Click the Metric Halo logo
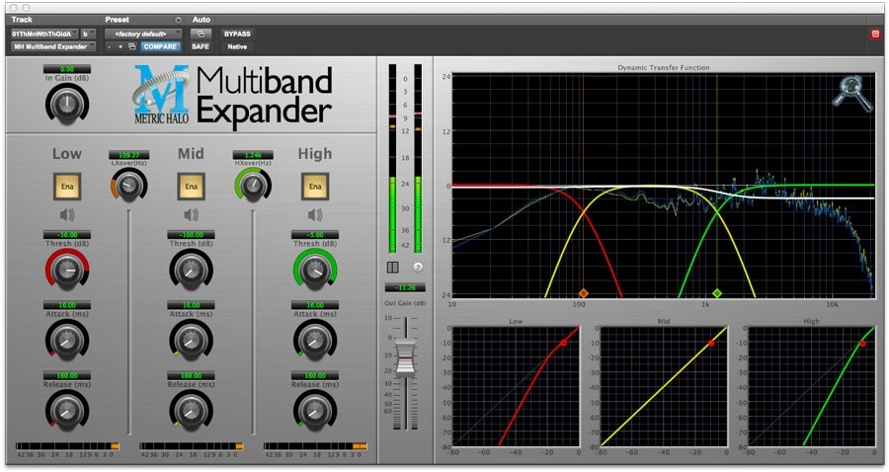This screenshot has width=889, height=472. point(161,94)
